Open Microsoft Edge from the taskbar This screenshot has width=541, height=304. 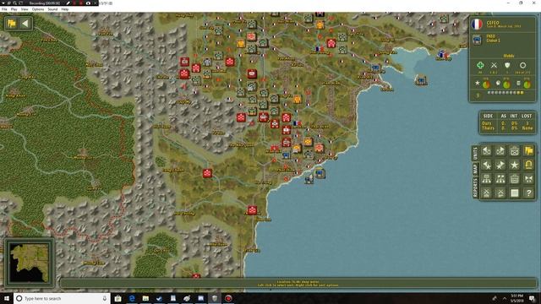click(132, 298)
